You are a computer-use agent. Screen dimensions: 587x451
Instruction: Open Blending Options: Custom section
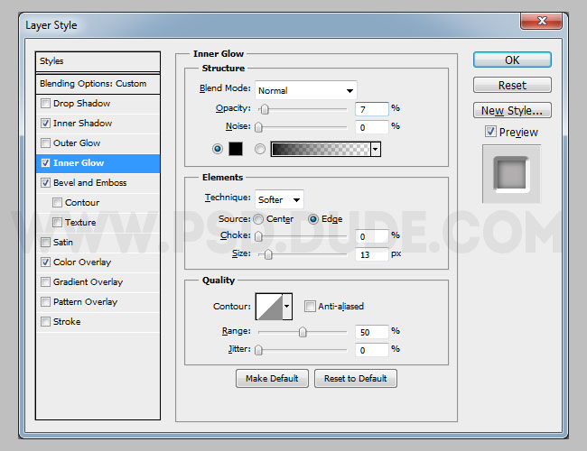93,84
